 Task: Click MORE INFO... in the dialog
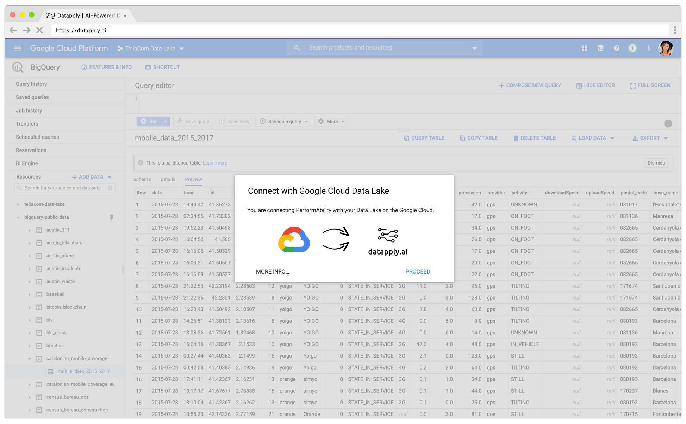pyautogui.click(x=272, y=271)
